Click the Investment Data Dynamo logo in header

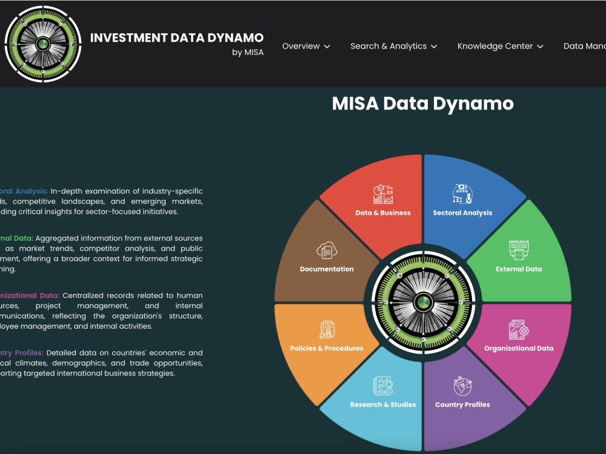tap(43, 44)
